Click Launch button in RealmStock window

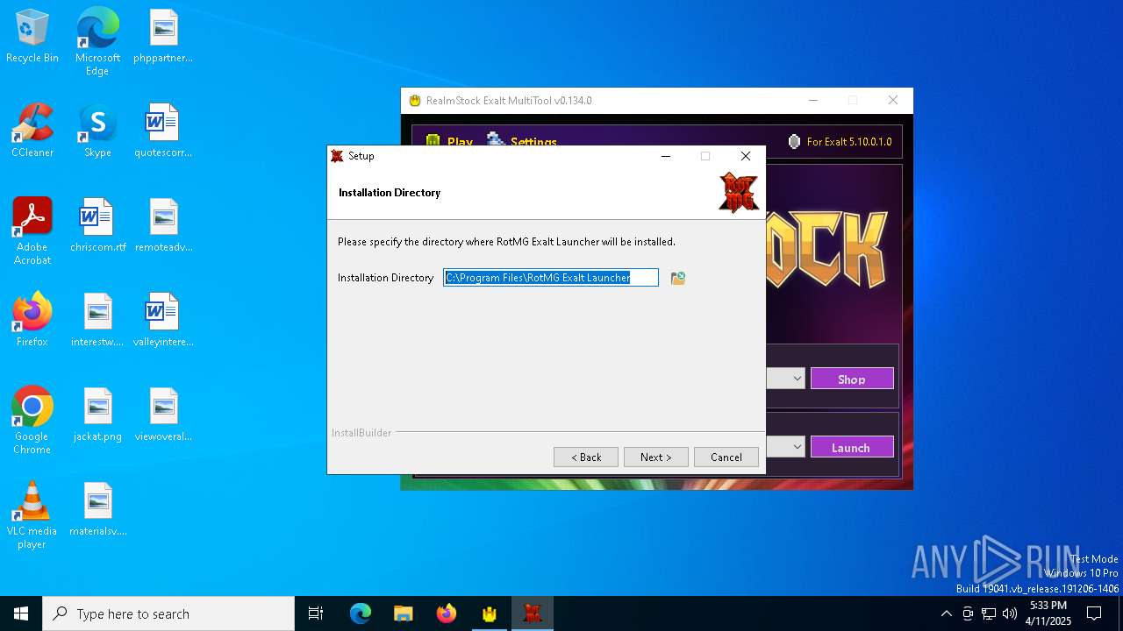point(852,447)
